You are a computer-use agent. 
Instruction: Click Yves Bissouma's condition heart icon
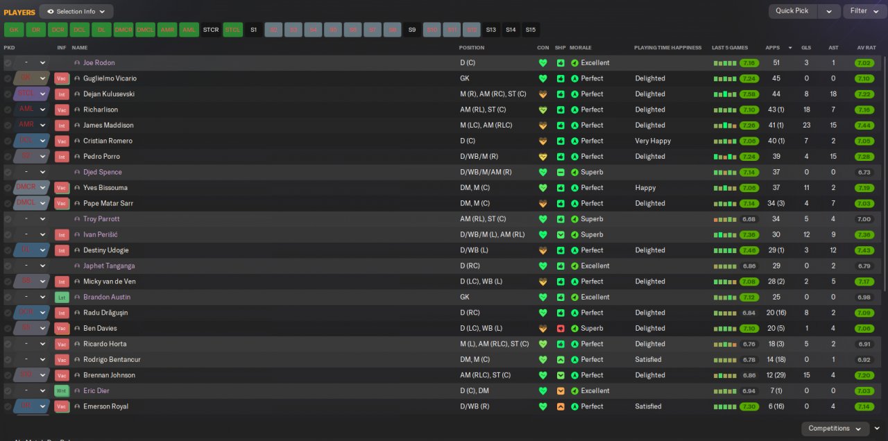pyautogui.click(x=543, y=188)
